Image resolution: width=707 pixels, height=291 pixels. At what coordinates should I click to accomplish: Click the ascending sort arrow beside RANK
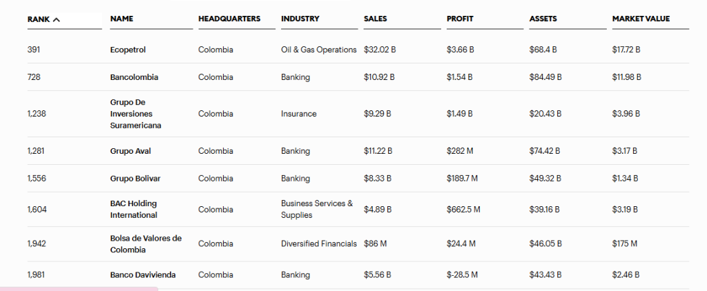click(x=56, y=19)
